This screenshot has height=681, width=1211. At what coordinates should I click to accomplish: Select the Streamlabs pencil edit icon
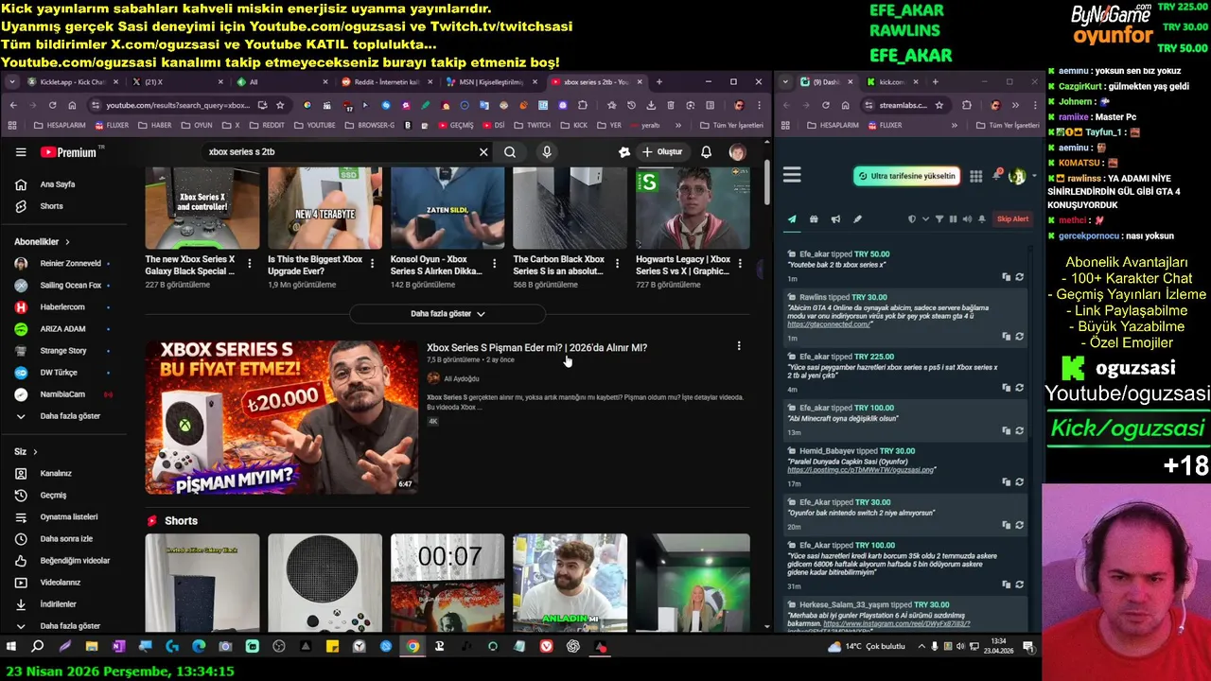(x=857, y=219)
